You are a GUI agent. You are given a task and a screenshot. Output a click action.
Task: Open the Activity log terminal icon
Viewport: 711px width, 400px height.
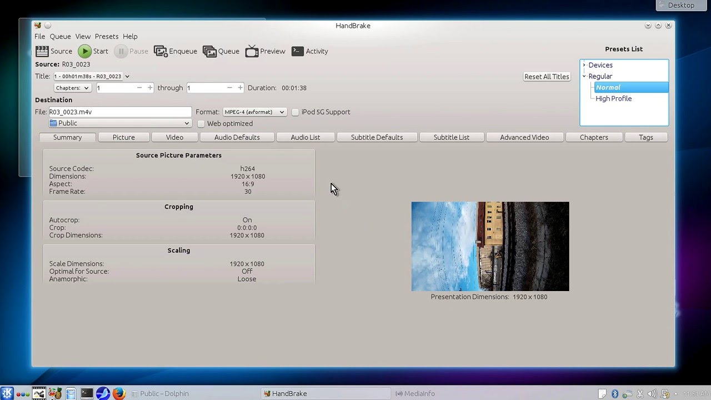[298, 51]
